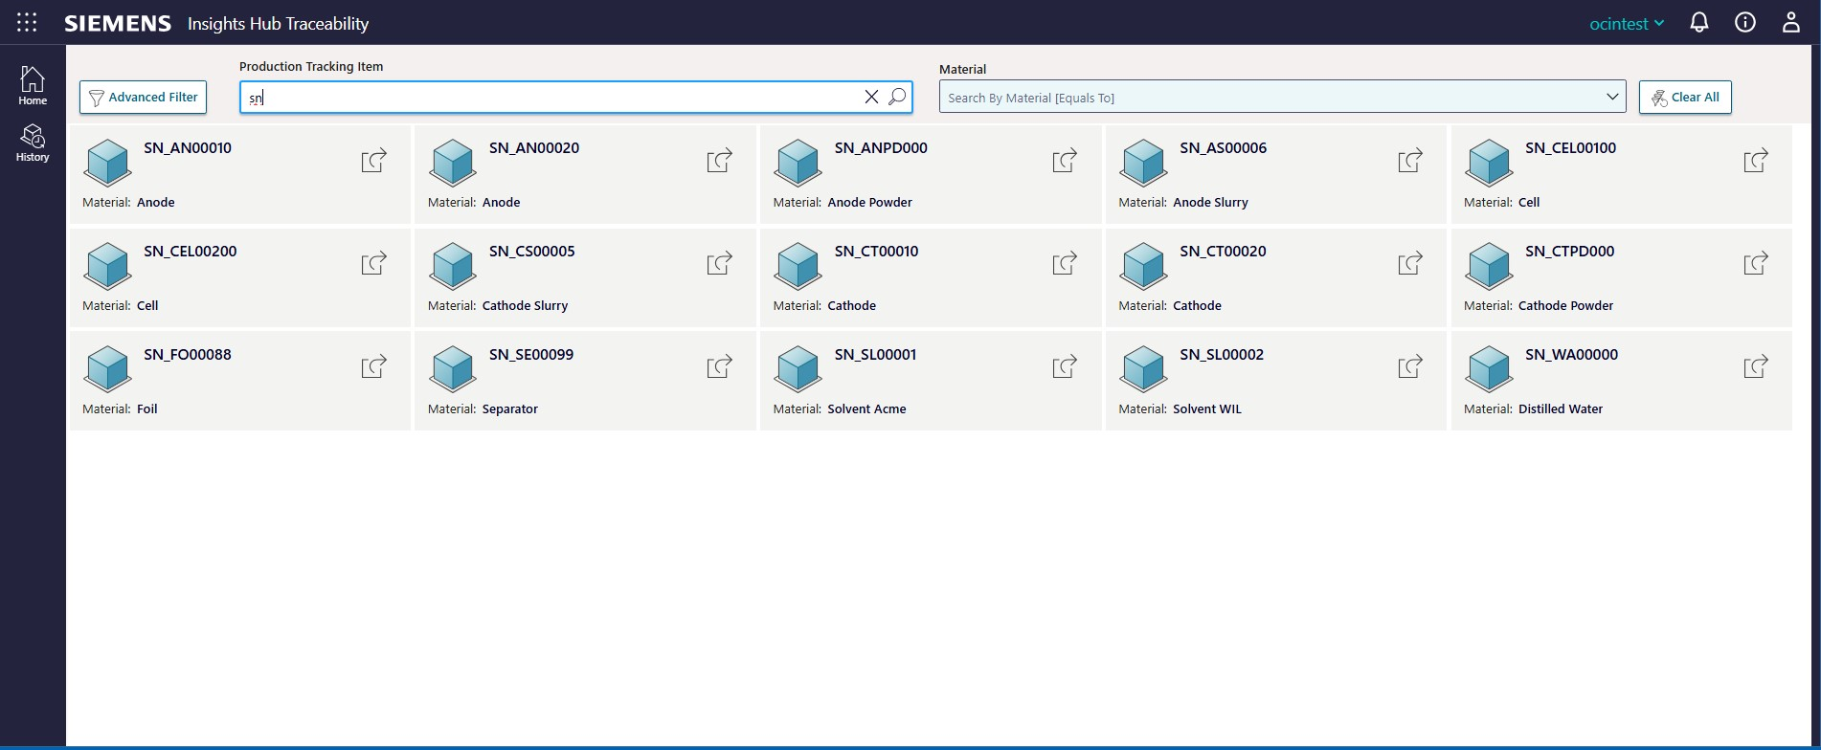
Task: Open the share icon for SN_AN00010
Action: (373, 161)
